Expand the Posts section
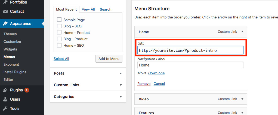This screenshot has width=278, height=115. pos(121,74)
